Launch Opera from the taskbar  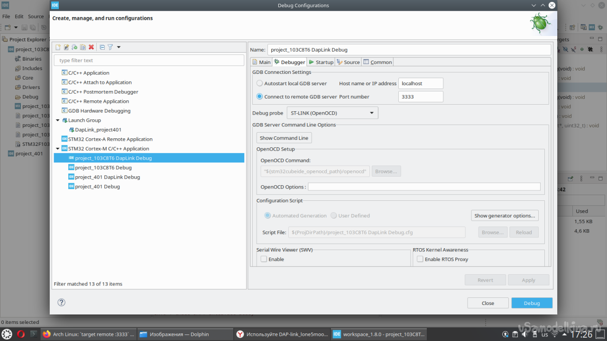click(x=20, y=334)
